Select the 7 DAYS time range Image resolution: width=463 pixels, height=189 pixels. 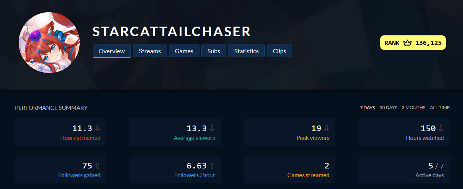(x=367, y=108)
